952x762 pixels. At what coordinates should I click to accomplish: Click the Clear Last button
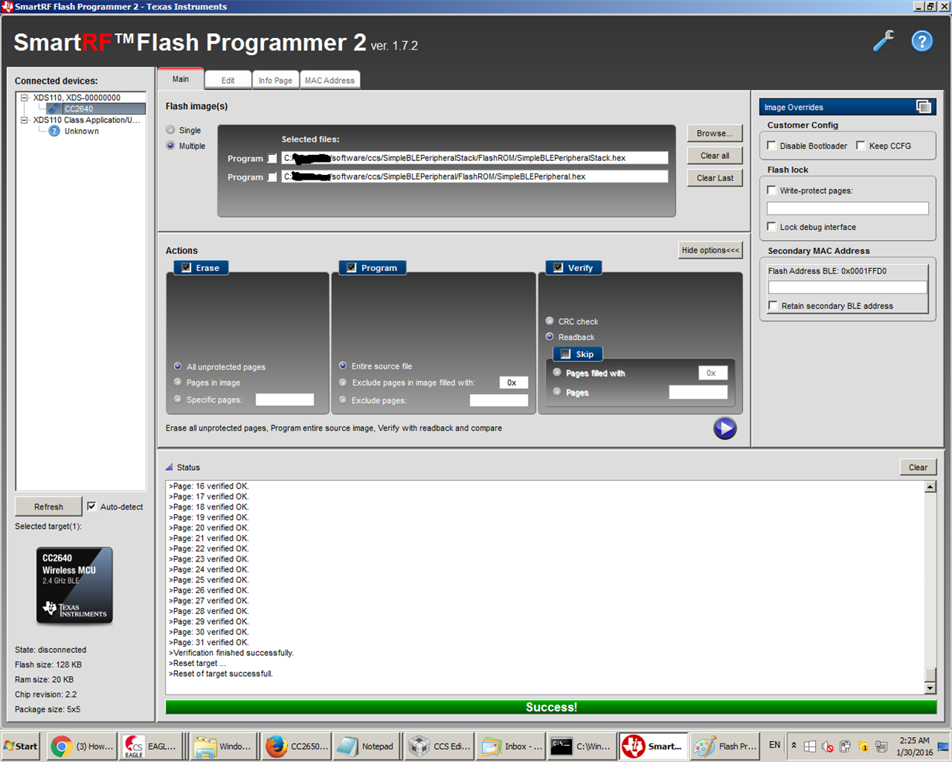click(x=714, y=177)
